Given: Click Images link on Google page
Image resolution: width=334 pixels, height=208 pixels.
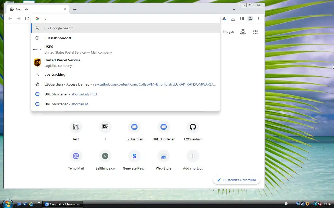Looking at the screenshot, I should (228, 32).
